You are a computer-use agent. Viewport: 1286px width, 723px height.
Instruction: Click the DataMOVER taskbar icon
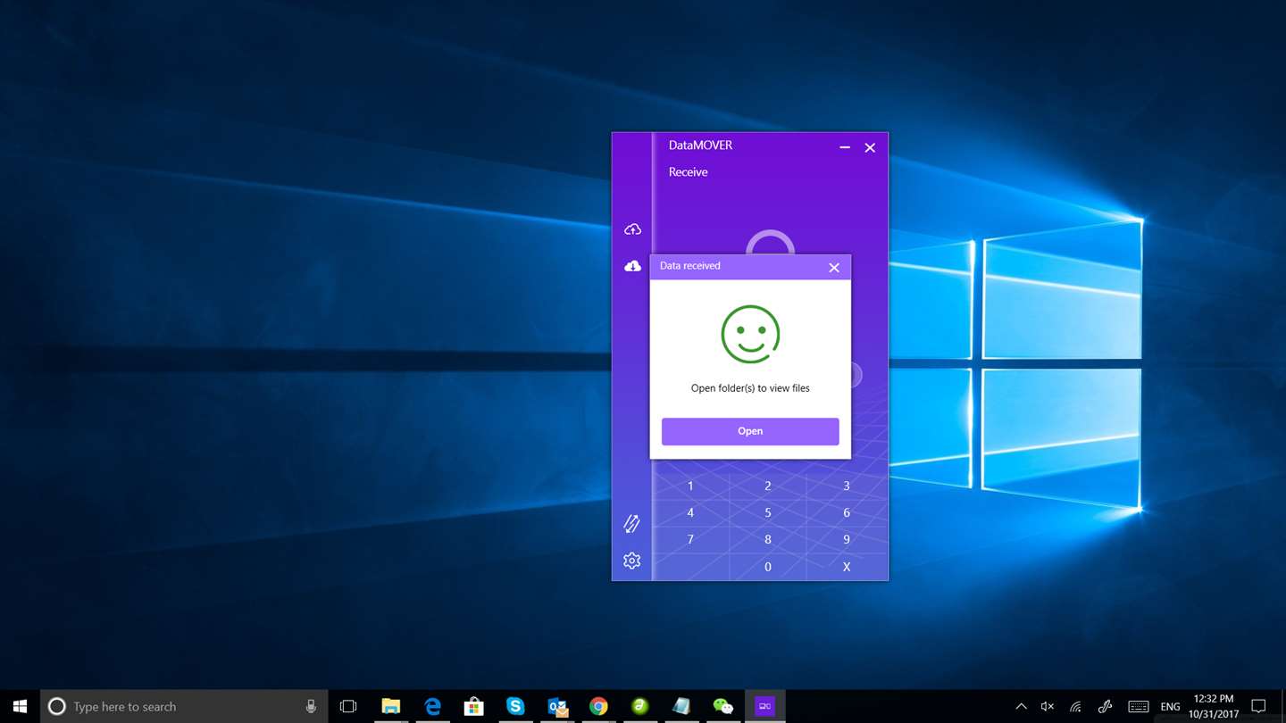764,706
